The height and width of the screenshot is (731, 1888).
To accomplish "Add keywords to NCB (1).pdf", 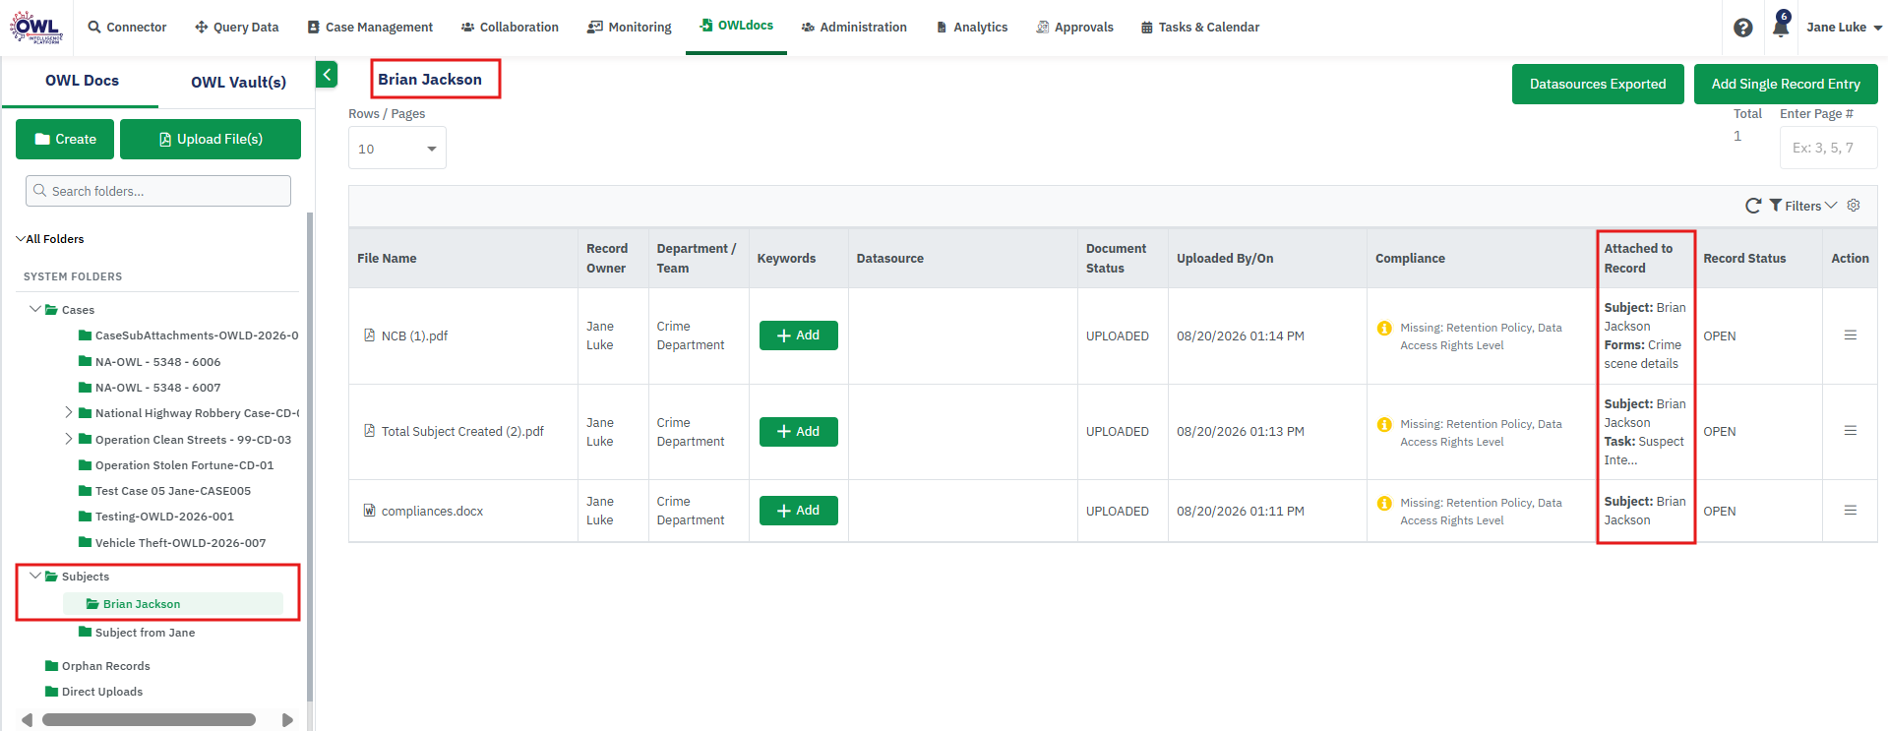I will [799, 335].
